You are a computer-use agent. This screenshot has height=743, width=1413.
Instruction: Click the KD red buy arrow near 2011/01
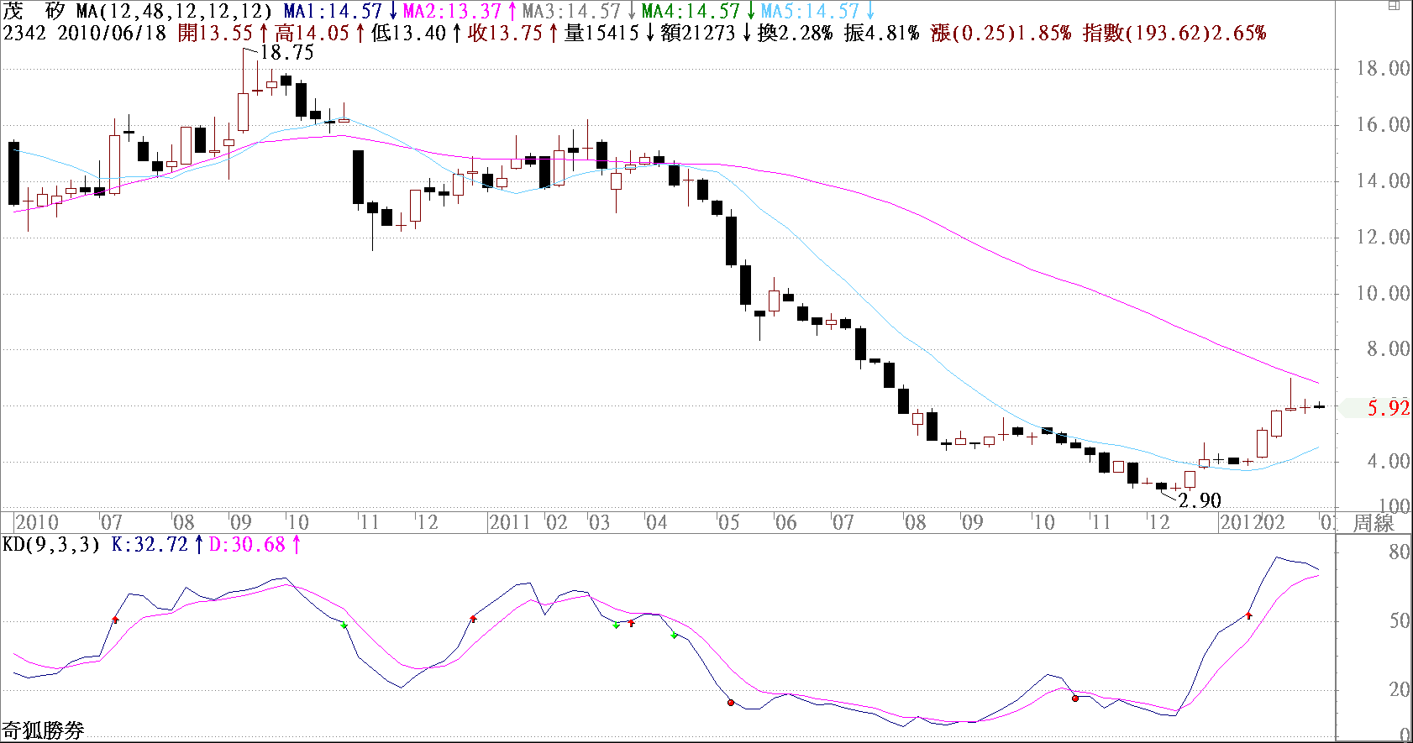(x=473, y=619)
